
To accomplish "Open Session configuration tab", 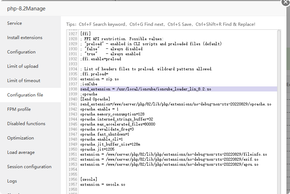I will (29, 167).
